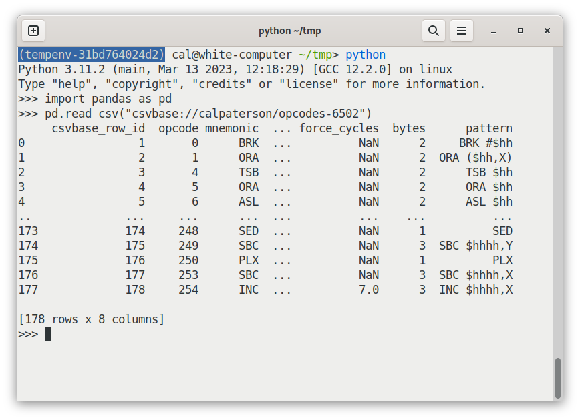Click the 'SBC $hhhh,Y' pattern cell
The height and width of the screenshot is (420, 580).
(x=476, y=246)
